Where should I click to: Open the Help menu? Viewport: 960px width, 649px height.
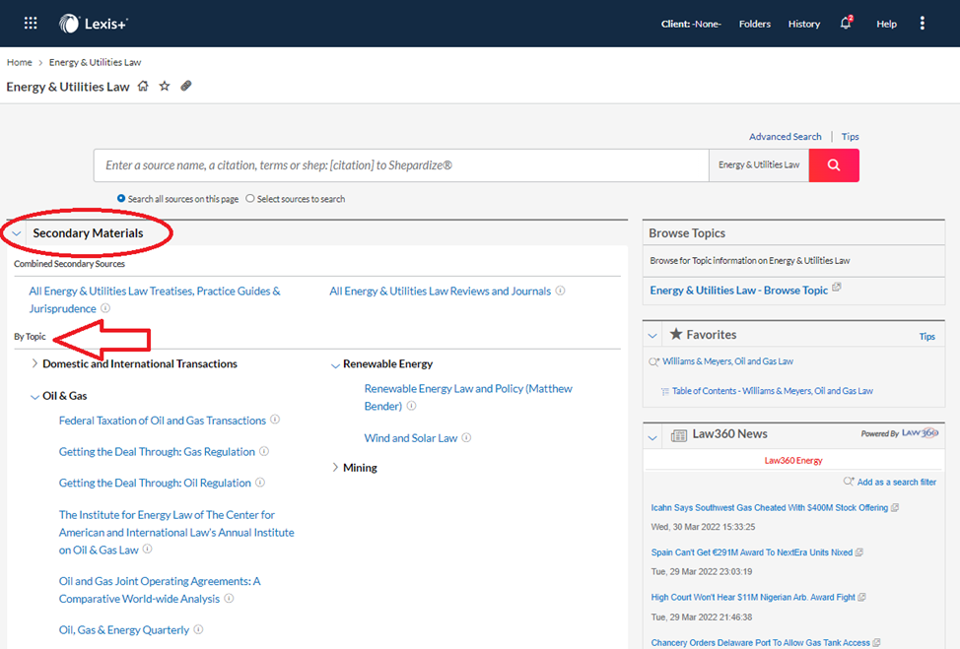pos(886,24)
